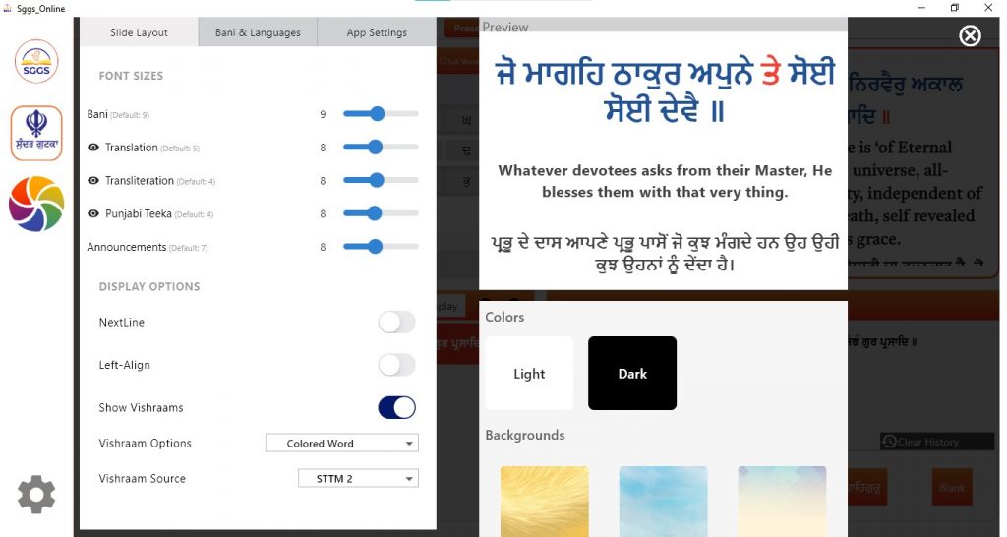1007x537 pixels.
Task: Hide Translation using its eye icon
Action: point(93,148)
